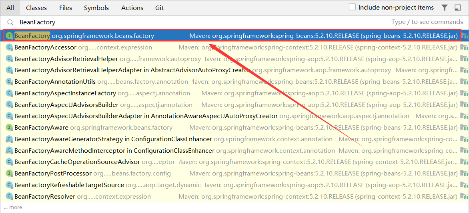Image resolution: width=469 pixels, height=213 pixels.
Task: Select BeanFactoryAccessor result row
Action: [x=234, y=47]
